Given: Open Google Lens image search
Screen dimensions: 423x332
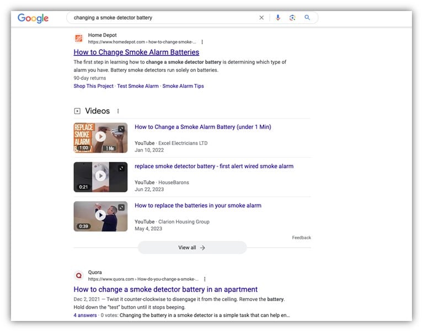Looking at the screenshot, I should pyautogui.click(x=292, y=18).
